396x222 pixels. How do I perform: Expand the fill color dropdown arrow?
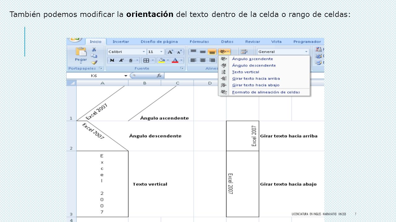(168, 60)
